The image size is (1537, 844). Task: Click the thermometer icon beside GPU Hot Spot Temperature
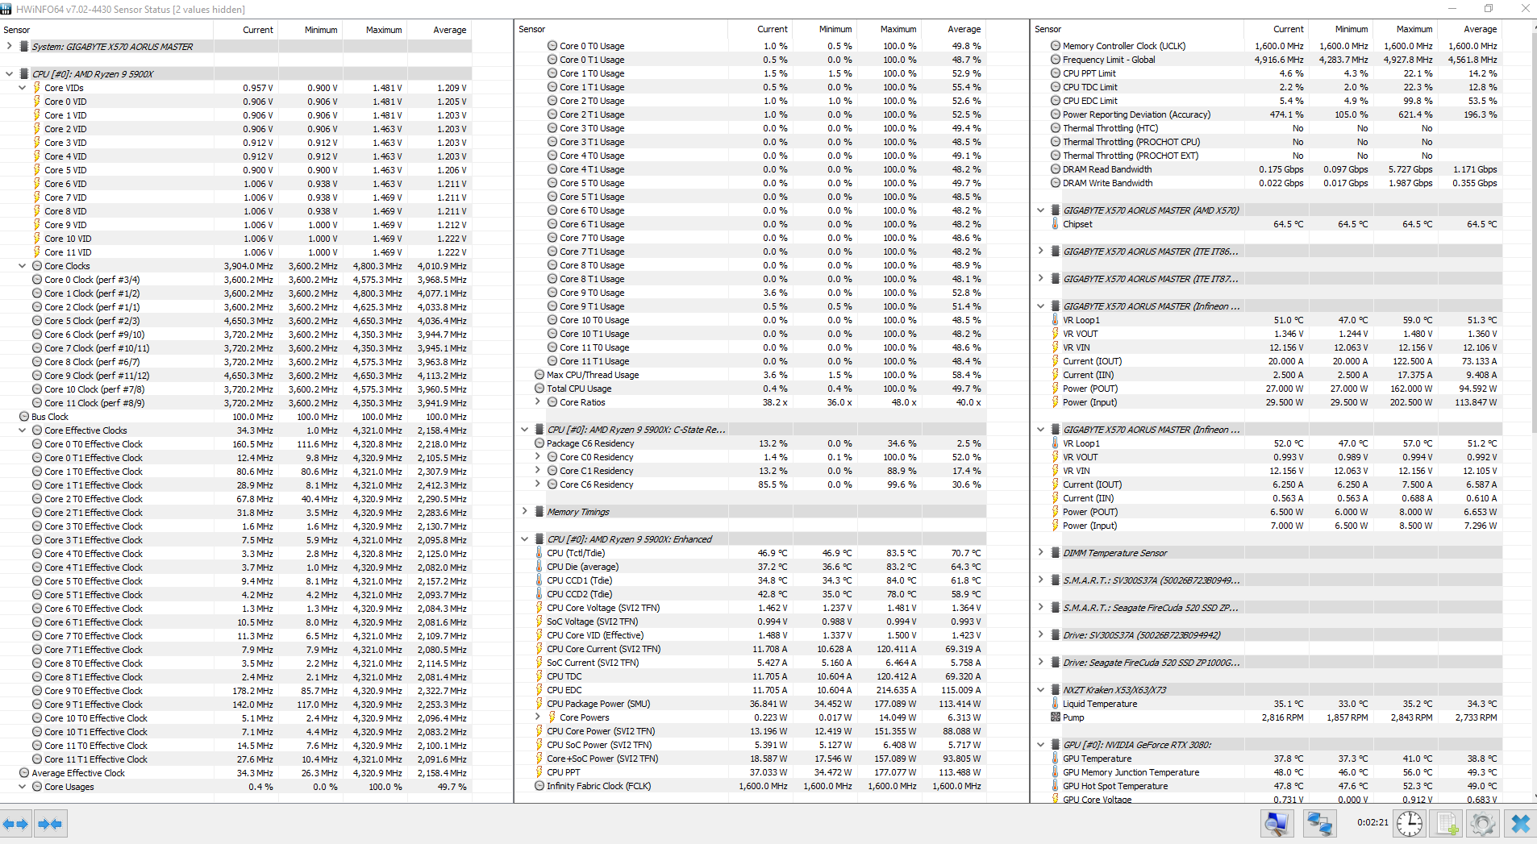(x=1055, y=786)
